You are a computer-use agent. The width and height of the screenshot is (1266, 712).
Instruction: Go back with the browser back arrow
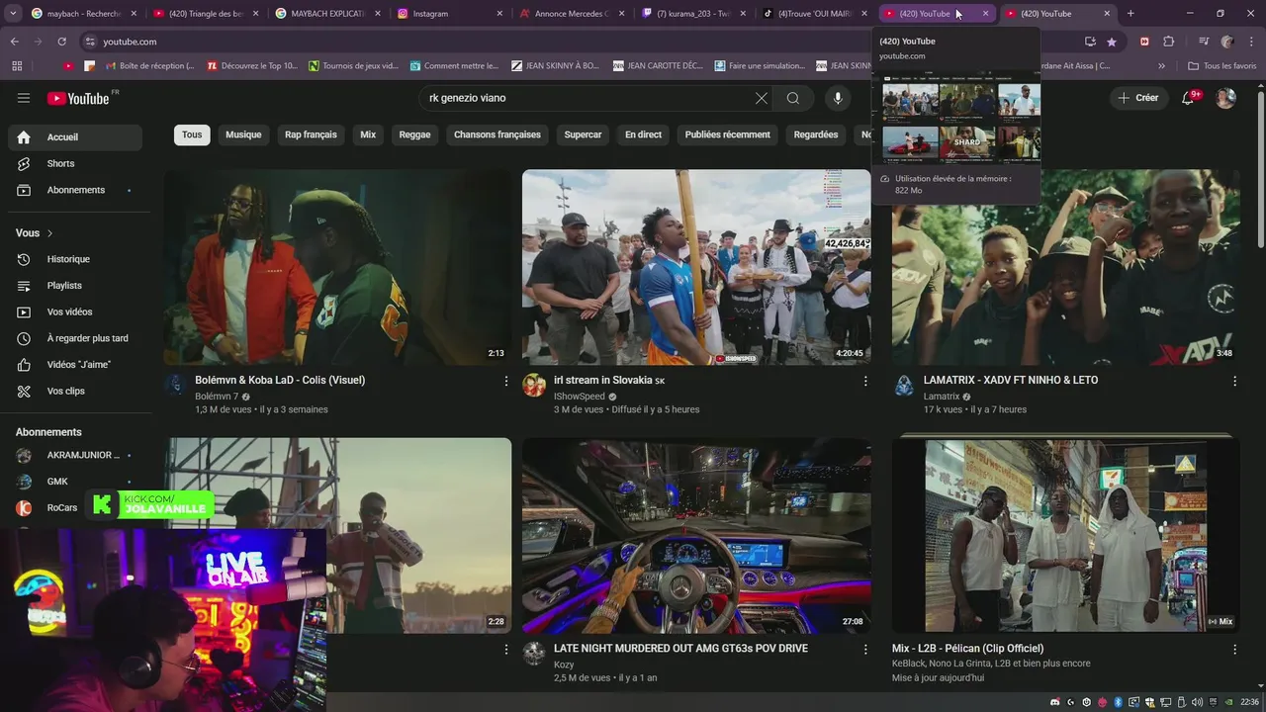pyautogui.click(x=14, y=42)
